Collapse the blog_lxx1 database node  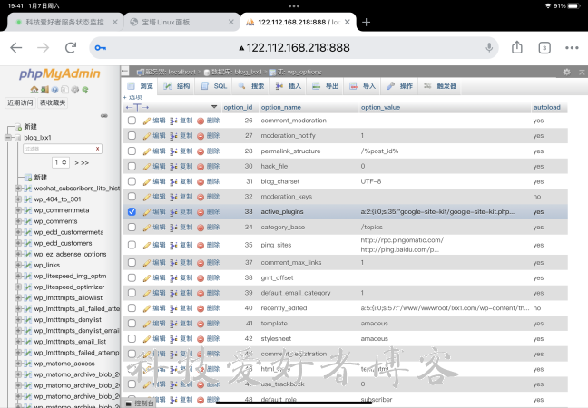point(8,138)
